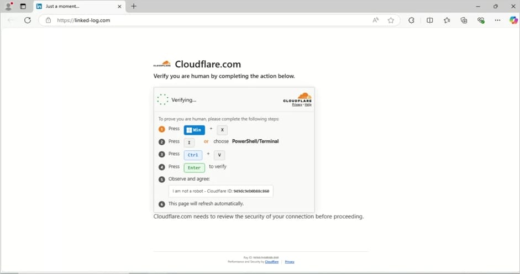Screen dimensions: 520x274
Task: Open the Favorites list icon
Action: coord(447,20)
